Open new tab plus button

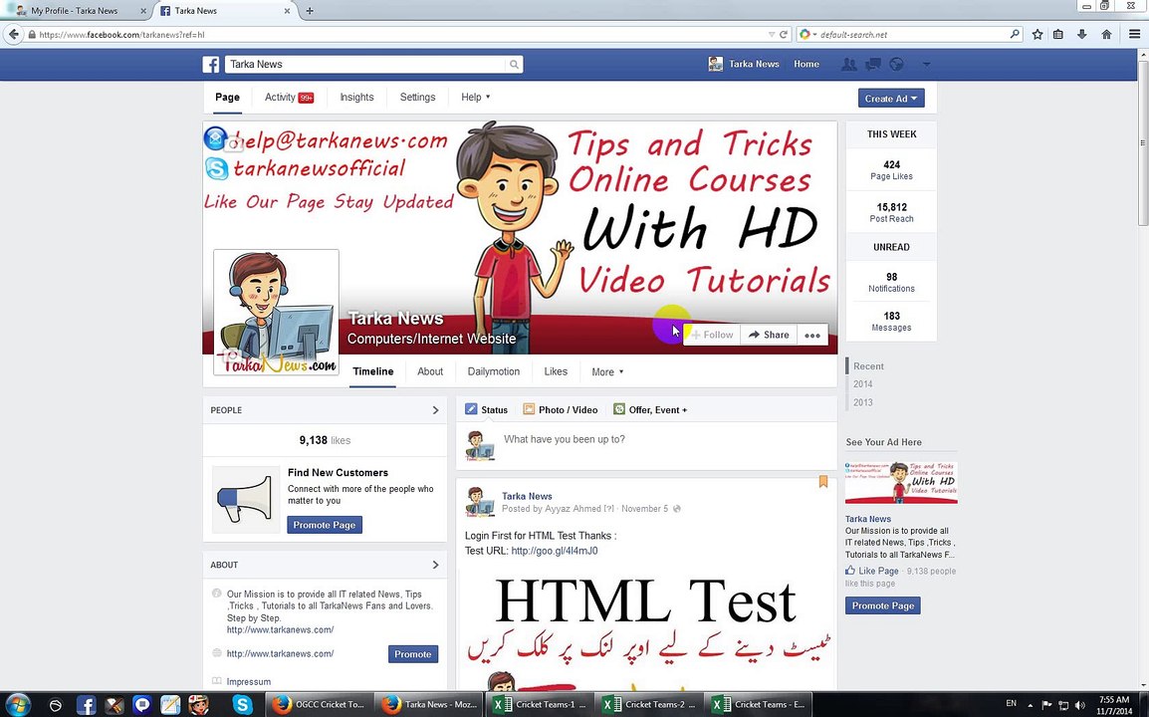point(310,11)
